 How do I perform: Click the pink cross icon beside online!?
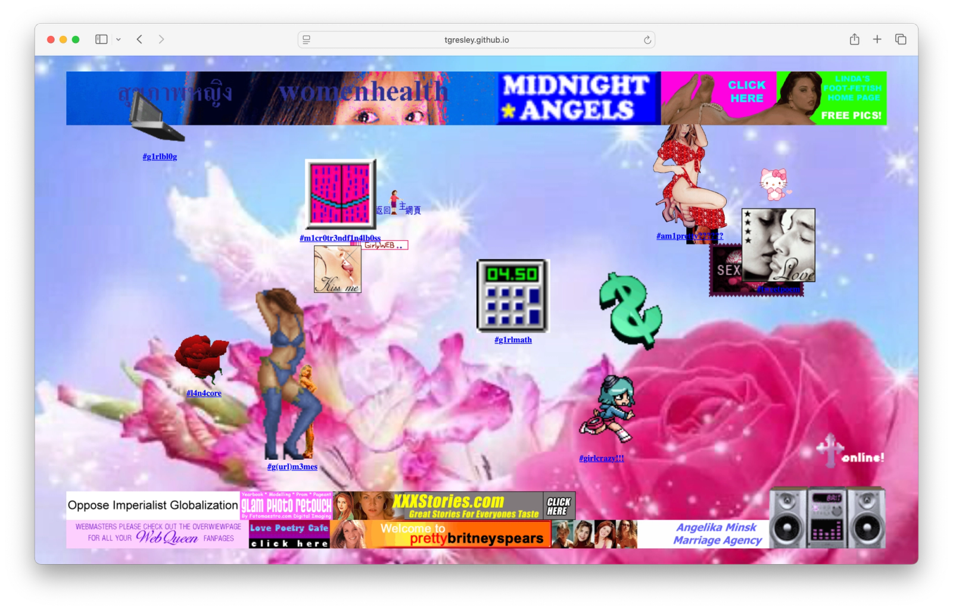pyautogui.click(x=829, y=449)
